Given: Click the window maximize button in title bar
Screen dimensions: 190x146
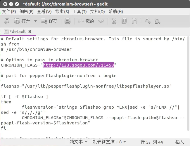Looking at the screenshot, I should point(17,4).
